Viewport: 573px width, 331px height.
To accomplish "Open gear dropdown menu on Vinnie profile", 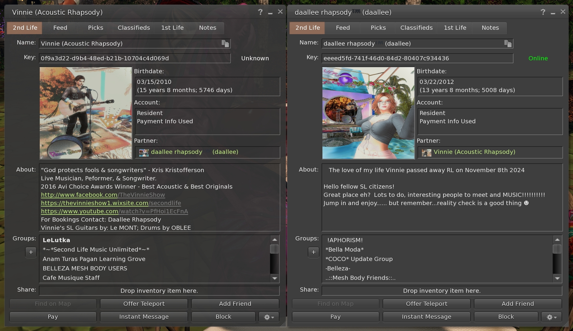I will point(269,317).
